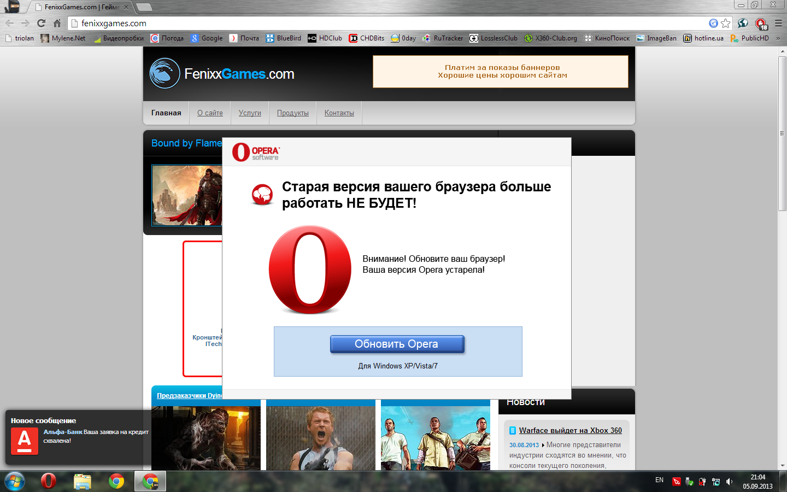Open the BlueBird bookmark

284,38
